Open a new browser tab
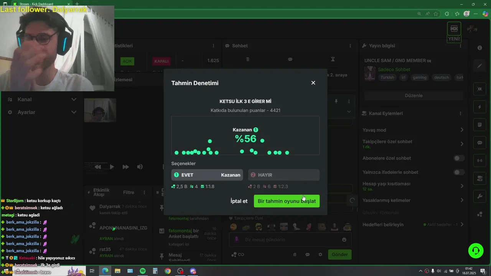Image resolution: width=491 pixels, height=276 pixels. click(77, 4)
